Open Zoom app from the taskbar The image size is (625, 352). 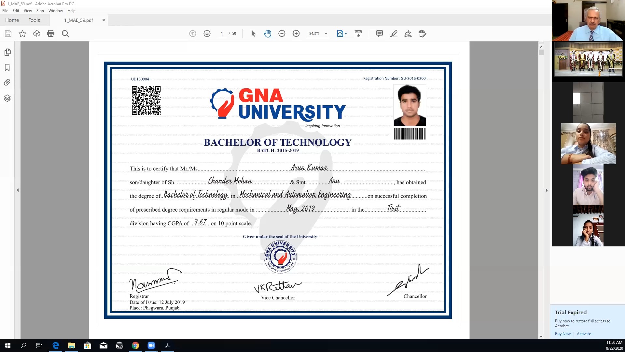(151, 345)
